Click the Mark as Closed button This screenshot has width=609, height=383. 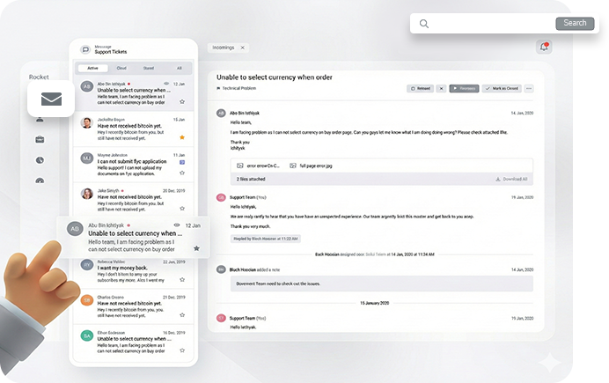501,89
